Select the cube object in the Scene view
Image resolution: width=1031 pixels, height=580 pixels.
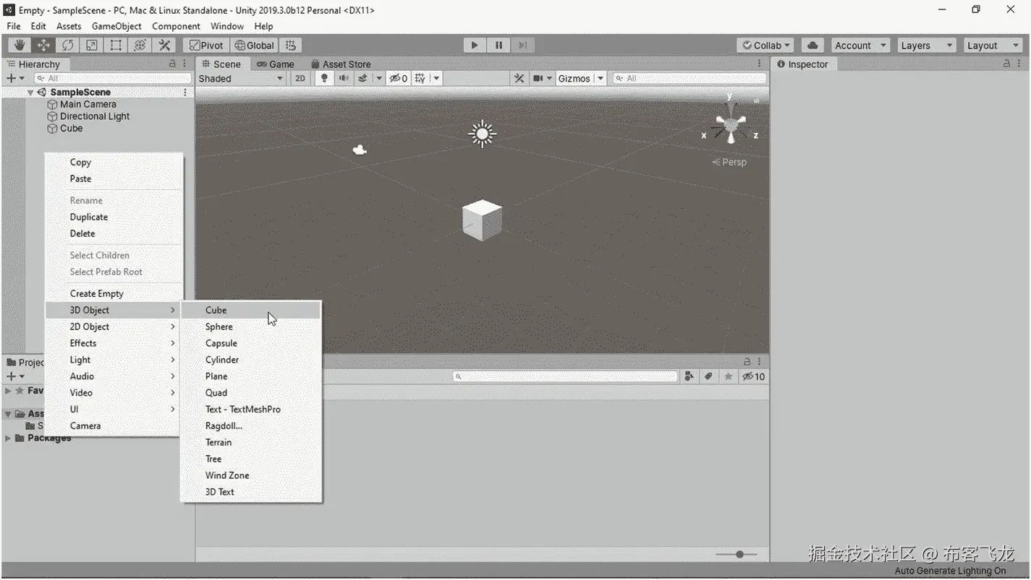click(482, 220)
